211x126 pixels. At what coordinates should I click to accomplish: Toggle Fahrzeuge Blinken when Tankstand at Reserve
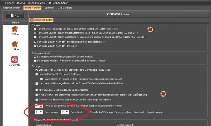point(35,42)
